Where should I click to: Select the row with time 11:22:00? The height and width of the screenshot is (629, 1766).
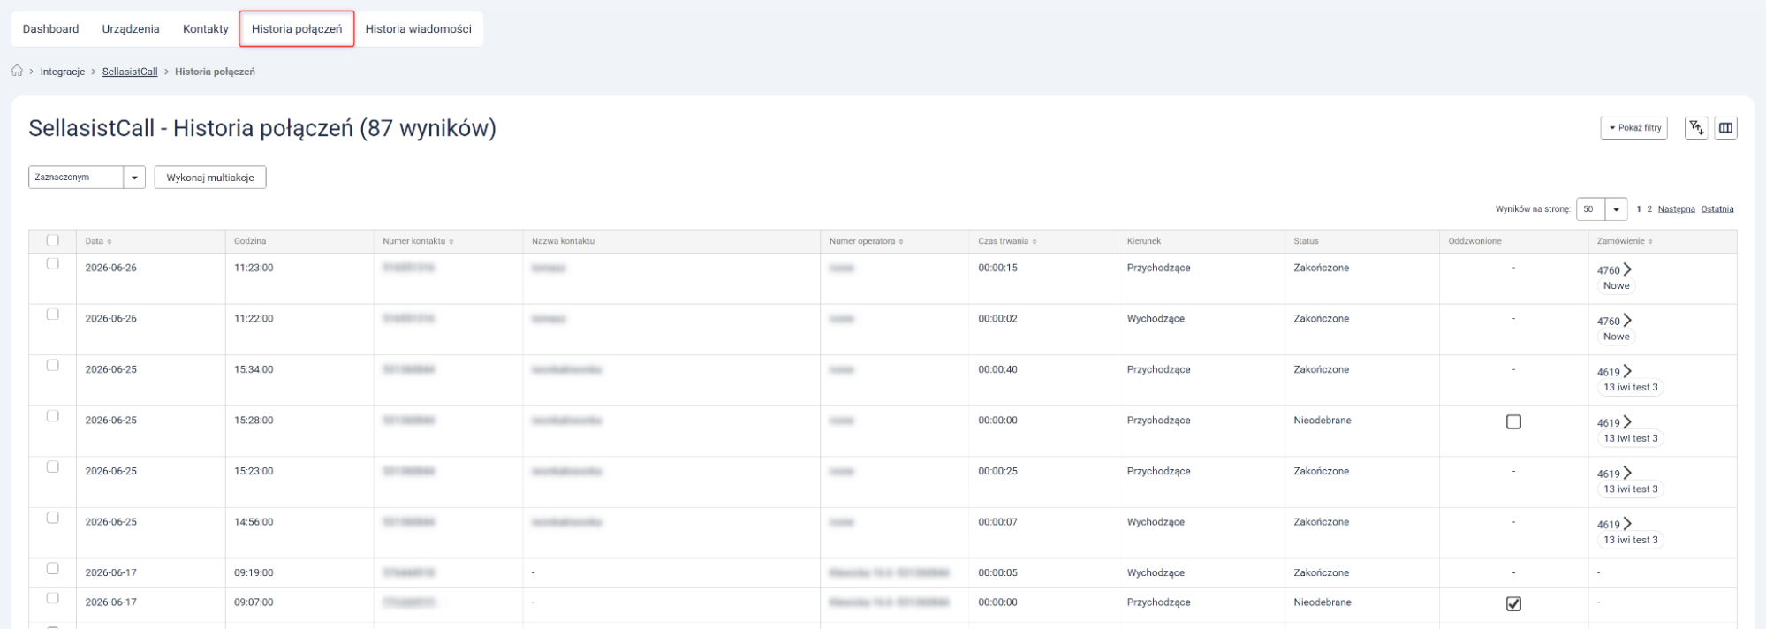tap(53, 314)
